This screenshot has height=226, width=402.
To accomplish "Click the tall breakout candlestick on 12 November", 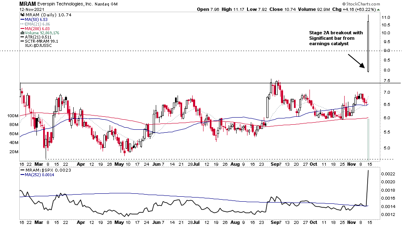I will point(368,44).
